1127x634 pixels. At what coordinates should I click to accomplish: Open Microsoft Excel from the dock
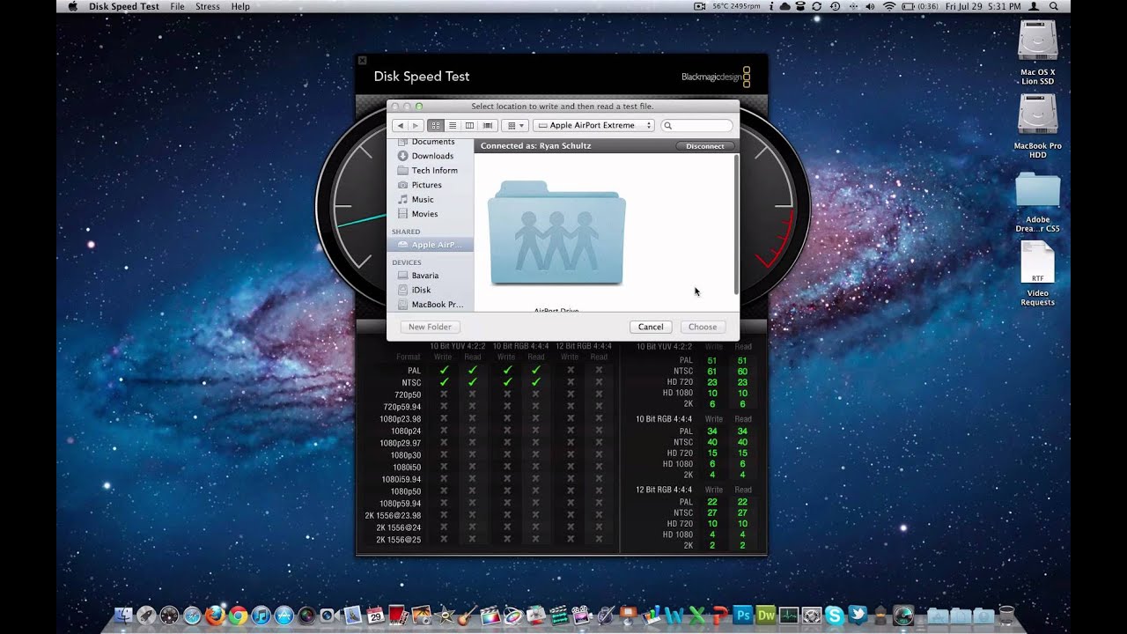pyautogui.click(x=697, y=615)
